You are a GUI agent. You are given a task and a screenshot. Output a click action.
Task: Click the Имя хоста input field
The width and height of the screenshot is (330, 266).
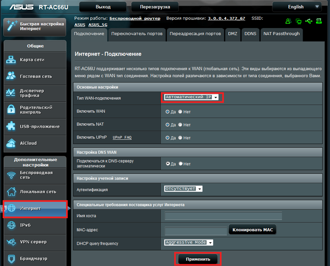pyautogui.click(x=223, y=216)
